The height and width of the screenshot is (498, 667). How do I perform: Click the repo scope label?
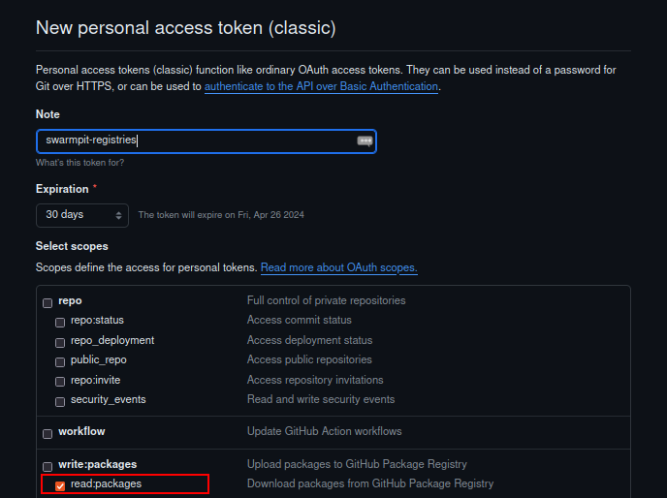70,300
